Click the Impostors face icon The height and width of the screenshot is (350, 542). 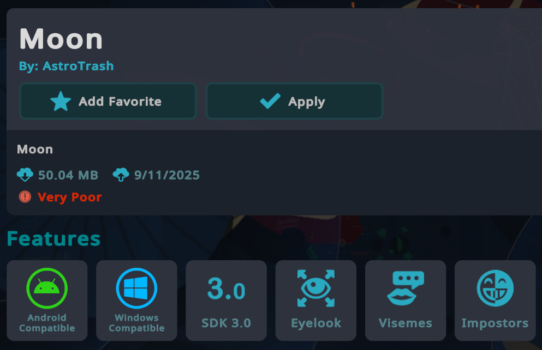click(x=495, y=288)
